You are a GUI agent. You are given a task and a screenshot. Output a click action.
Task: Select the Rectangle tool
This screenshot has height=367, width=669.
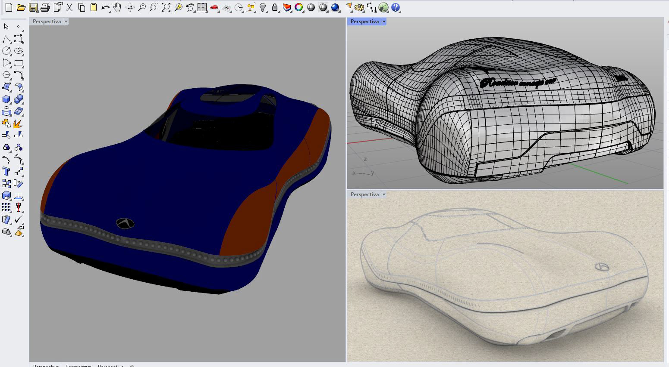[19, 63]
